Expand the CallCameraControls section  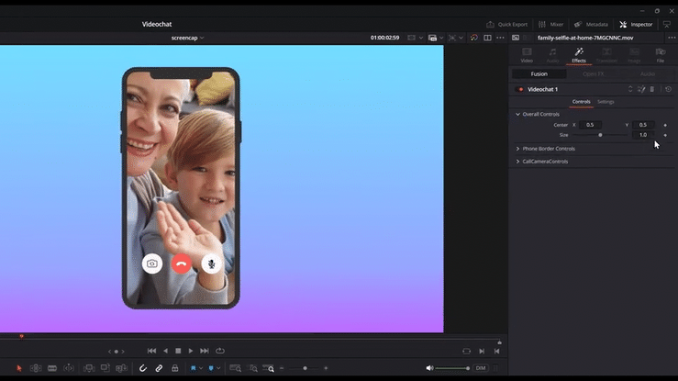pos(517,162)
